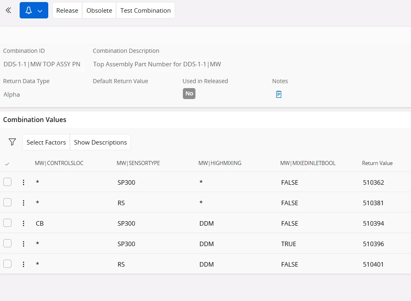The image size is (411, 301).
Task: Open row actions menu for CB row
Action: [x=24, y=224]
